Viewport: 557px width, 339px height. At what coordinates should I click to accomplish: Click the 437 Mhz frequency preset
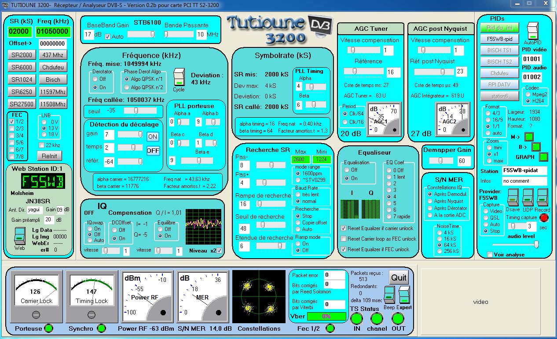click(53, 55)
